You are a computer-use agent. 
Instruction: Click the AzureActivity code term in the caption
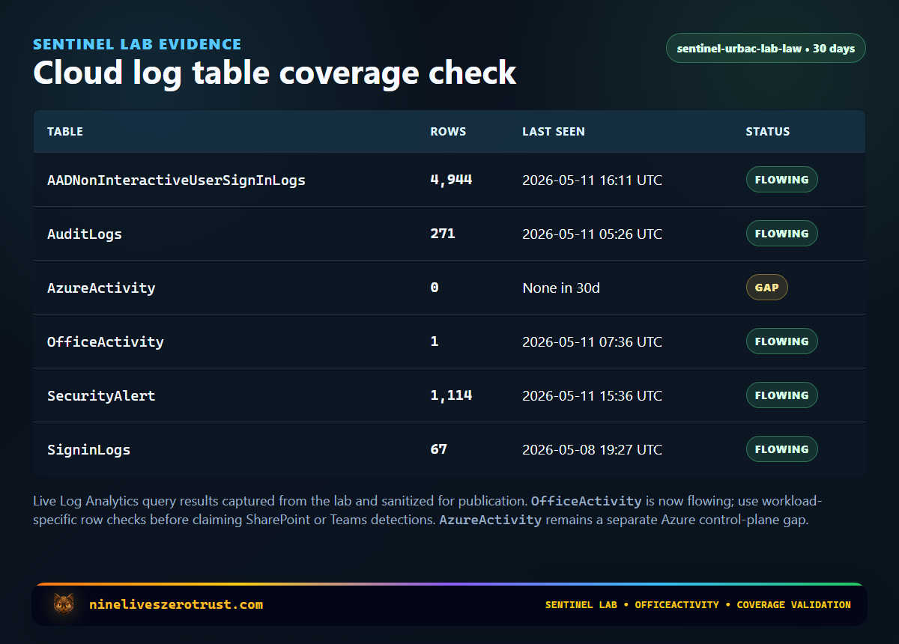(x=490, y=520)
